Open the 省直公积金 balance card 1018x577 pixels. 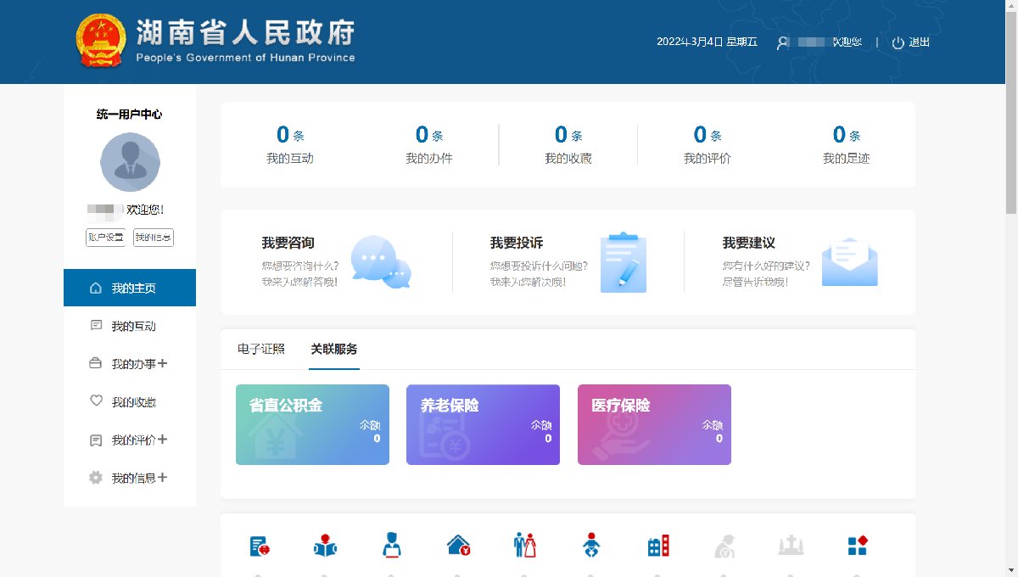click(312, 424)
